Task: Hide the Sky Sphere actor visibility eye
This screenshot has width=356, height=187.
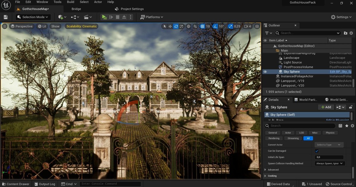Action: tap(265, 71)
